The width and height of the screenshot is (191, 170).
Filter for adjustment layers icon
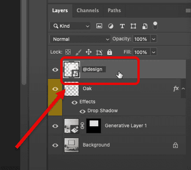tap(111, 26)
